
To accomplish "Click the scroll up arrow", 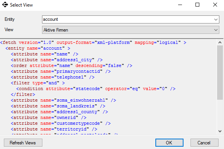I will [220, 42].
